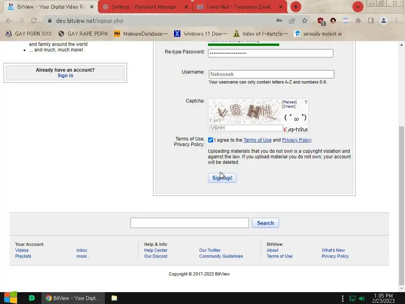Image resolution: width=405 pixels, height=304 pixels.
Task: Open the MalwareDatabase bookmark
Action: tap(141, 34)
